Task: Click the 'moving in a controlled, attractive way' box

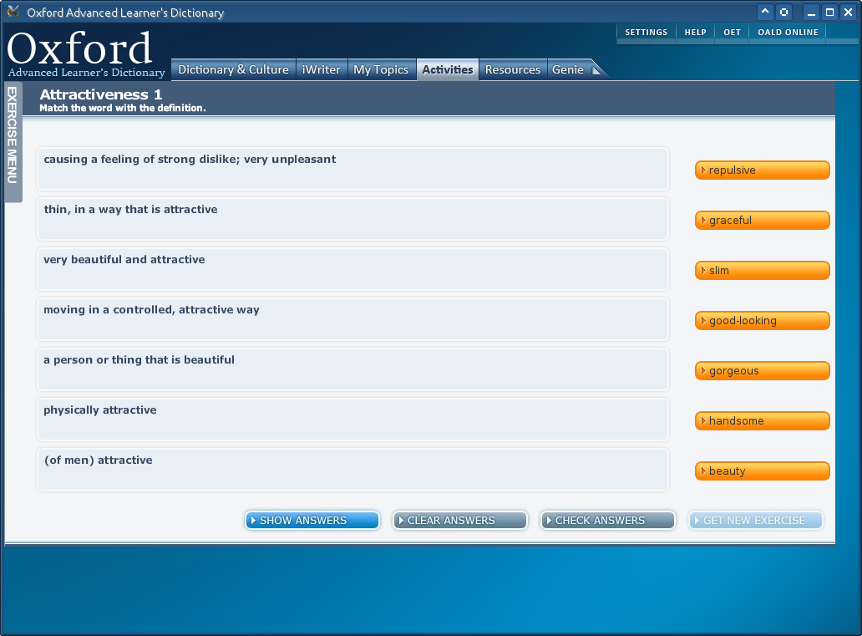Action: click(x=353, y=319)
